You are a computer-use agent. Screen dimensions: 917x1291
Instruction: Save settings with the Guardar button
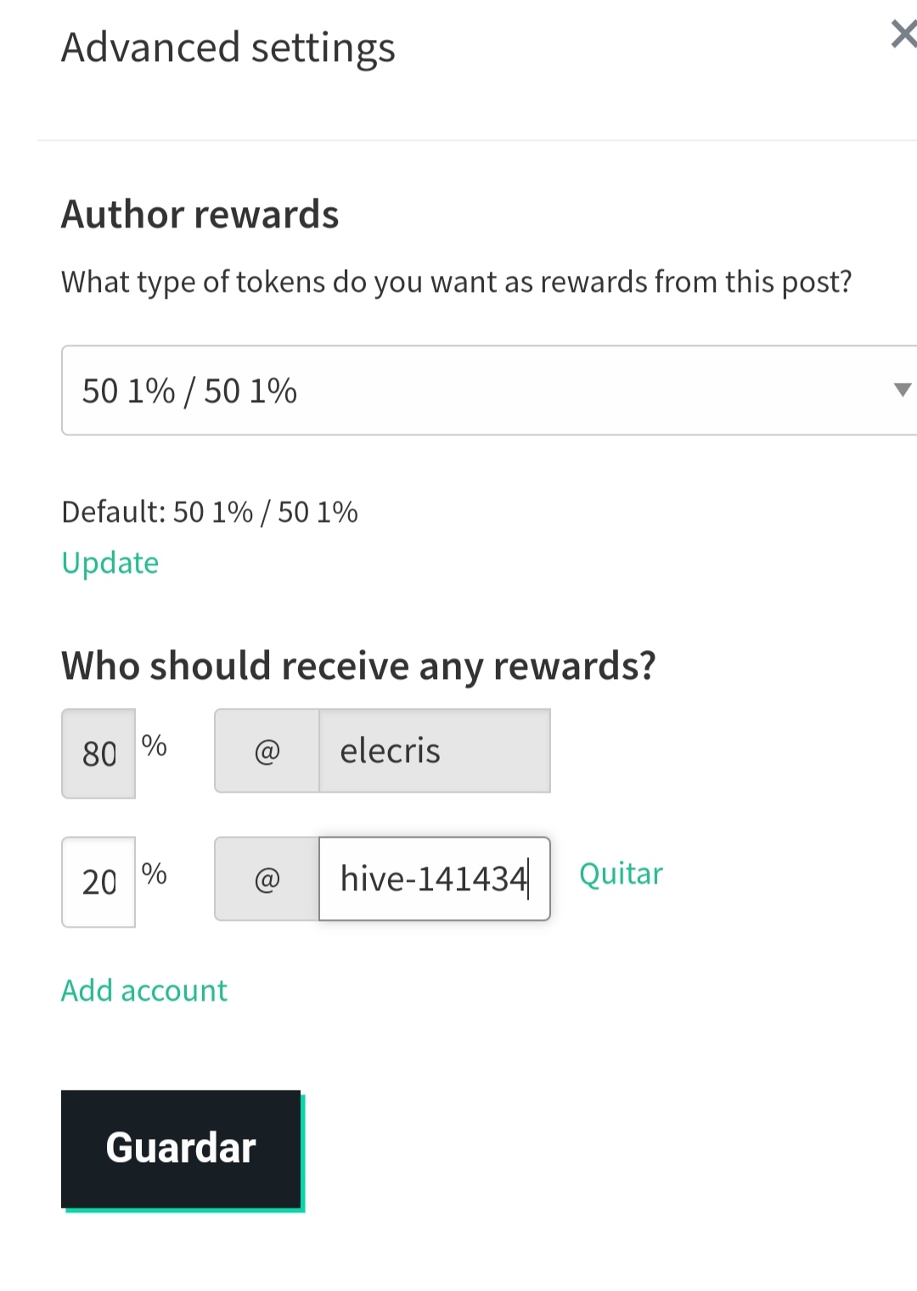[181, 1148]
